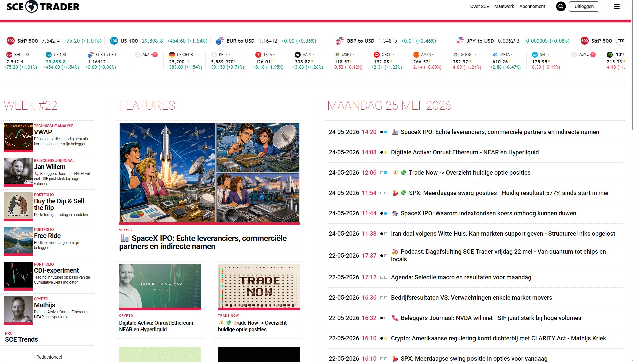Viewport: 633px width, 362px height.
Task: Click the TradingView logo on the ticker tape
Action: [x=621, y=41]
